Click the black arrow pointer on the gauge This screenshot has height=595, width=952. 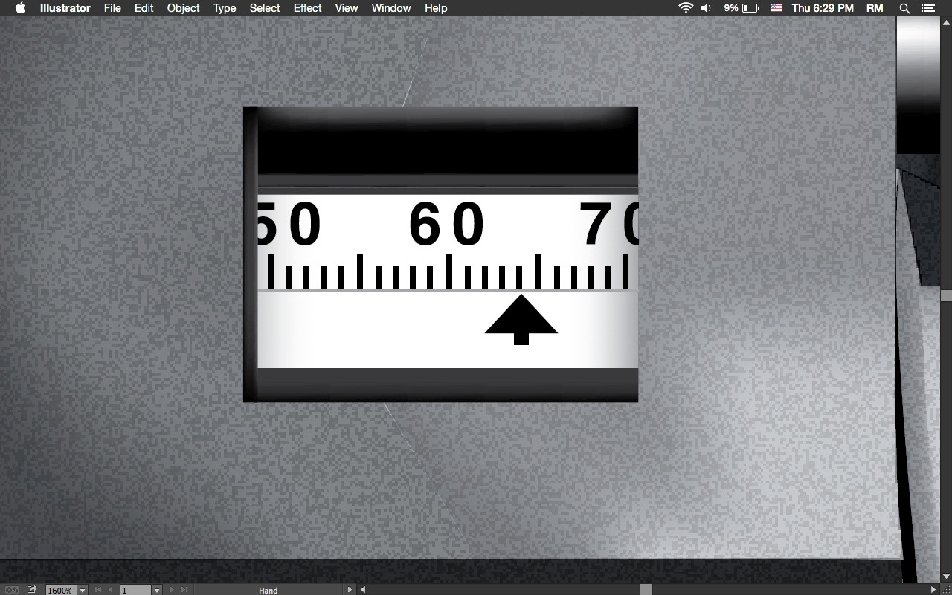[x=521, y=319]
